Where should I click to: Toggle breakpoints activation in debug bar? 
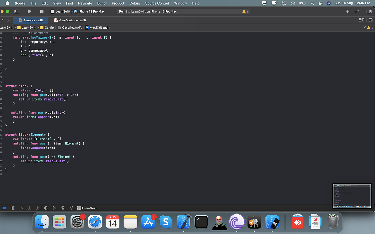(5, 208)
